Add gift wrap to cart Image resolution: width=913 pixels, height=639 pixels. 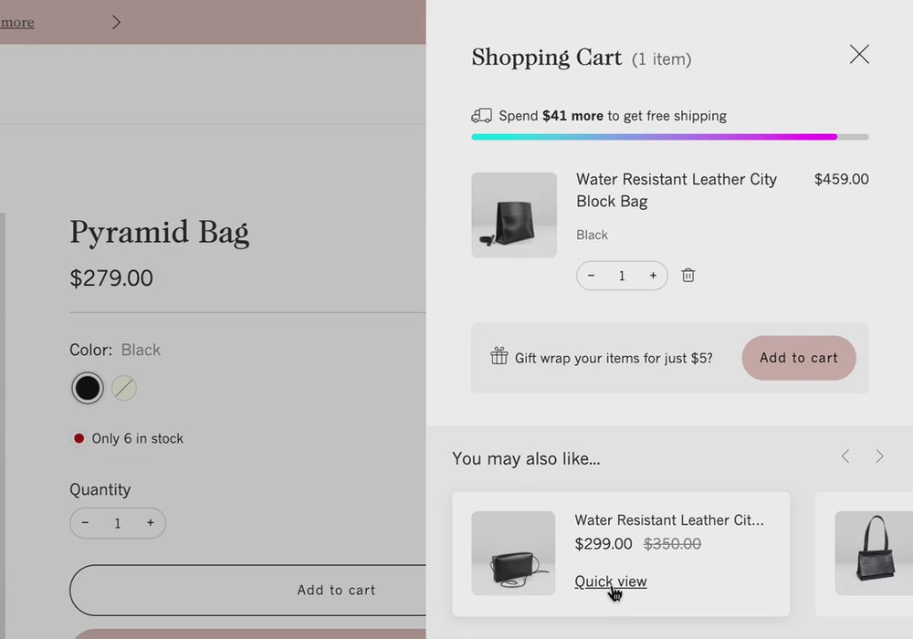[x=798, y=358]
